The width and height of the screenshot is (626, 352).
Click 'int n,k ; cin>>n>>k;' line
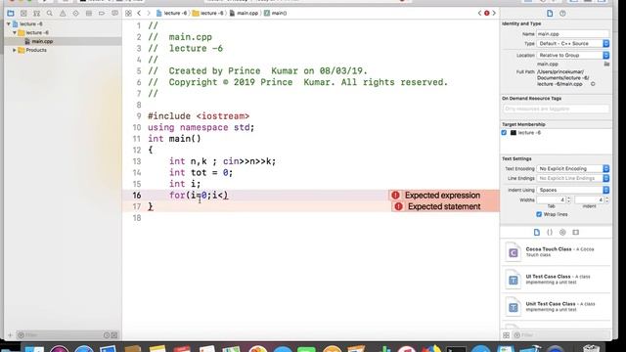(222, 161)
